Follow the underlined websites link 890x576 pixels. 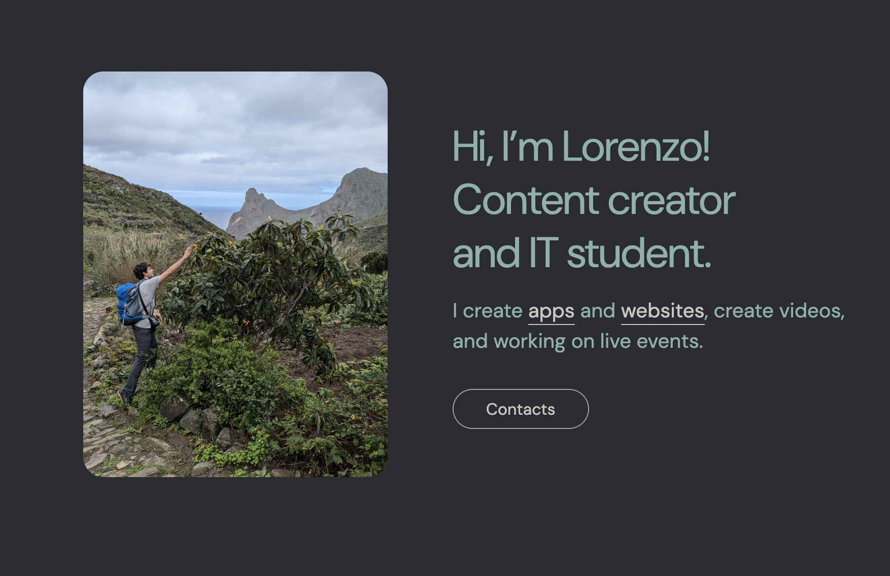coord(662,311)
